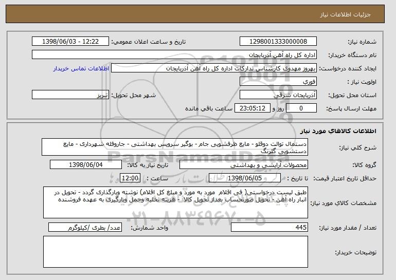Click the counting unit field عدد/ بطری /کیلوگرم
Image resolution: width=396 pixels, height=280 pixels.
(85, 227)
